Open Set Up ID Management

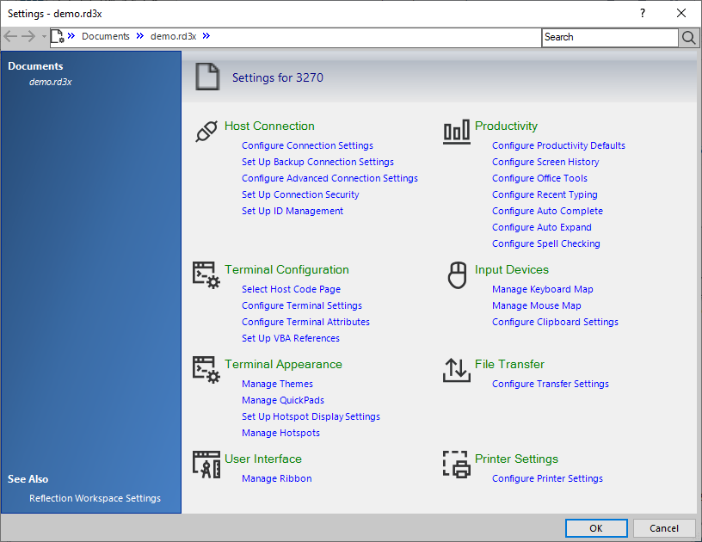point(292,211)
